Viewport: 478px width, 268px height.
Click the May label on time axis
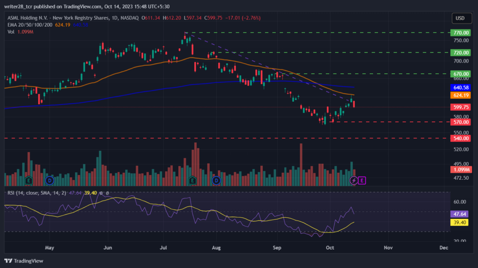[x=49, y=247]
